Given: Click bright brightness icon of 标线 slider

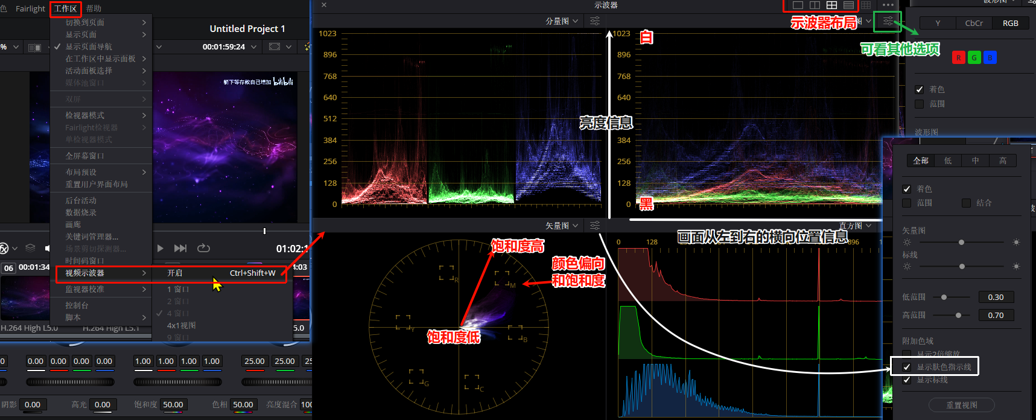Looking at the screenshot, I should [1016, 266].
